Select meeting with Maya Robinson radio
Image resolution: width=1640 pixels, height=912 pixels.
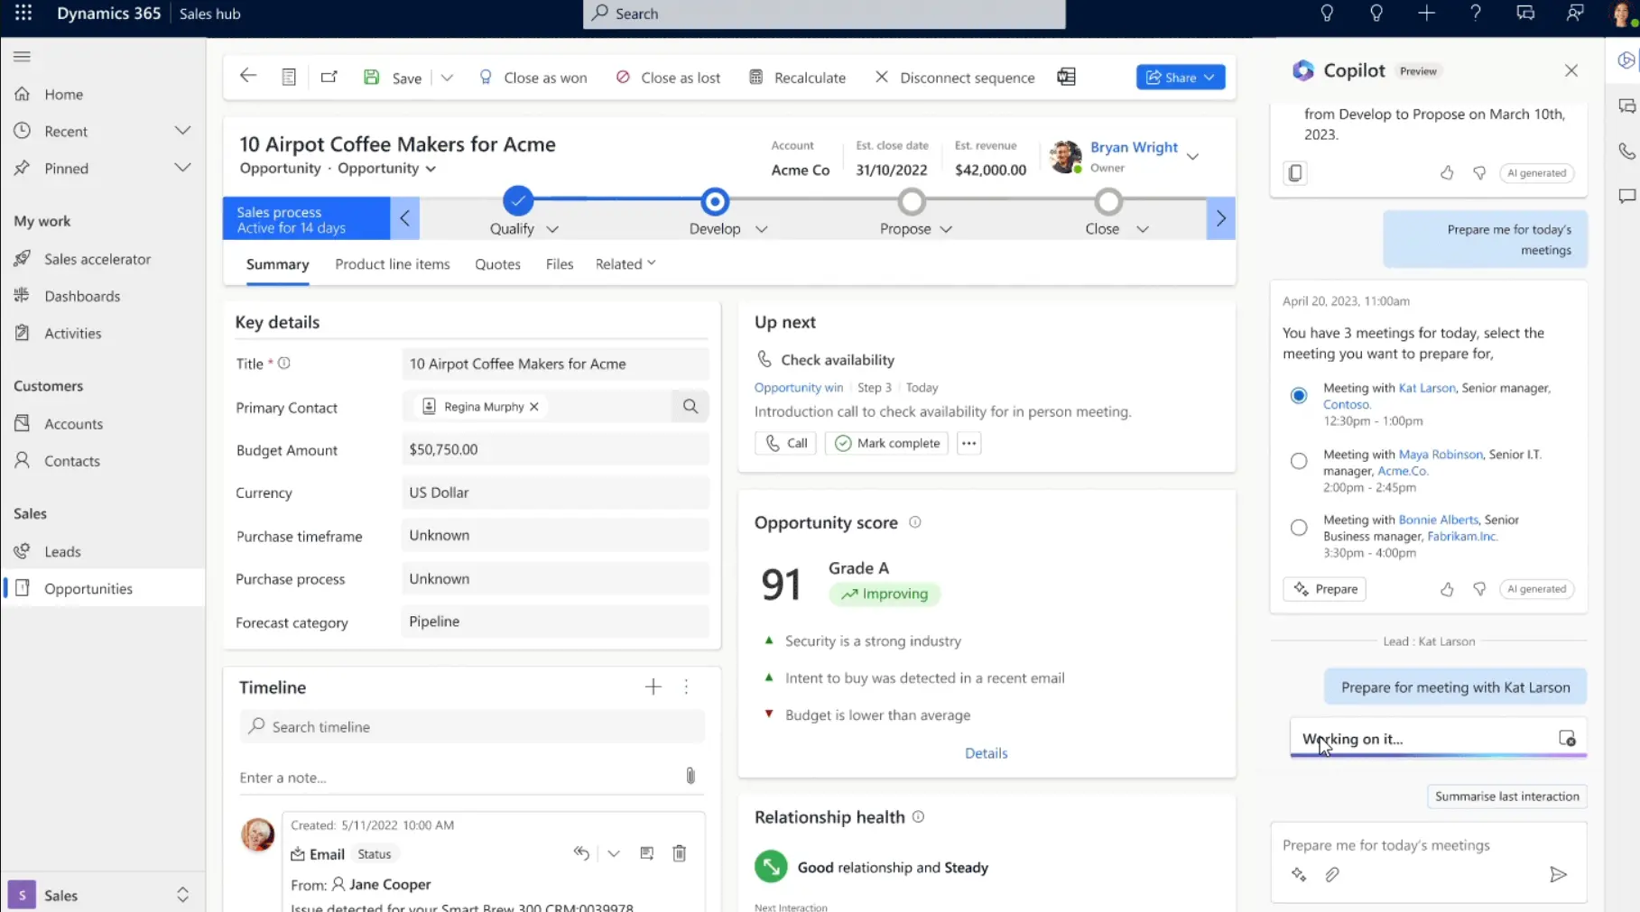pos(1299,461)
